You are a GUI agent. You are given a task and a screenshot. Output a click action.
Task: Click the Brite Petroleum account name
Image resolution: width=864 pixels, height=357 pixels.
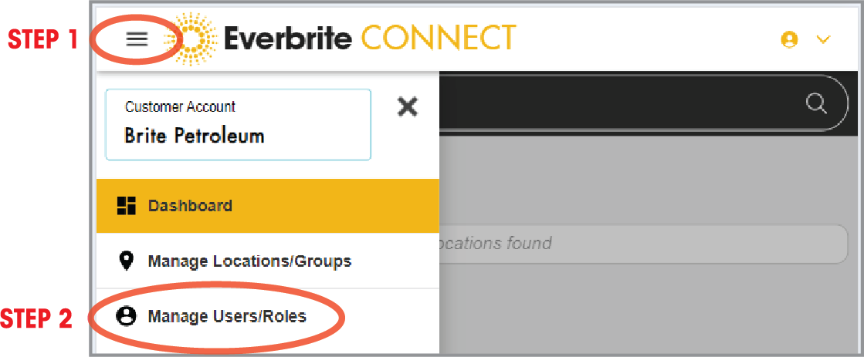point(194,136)
